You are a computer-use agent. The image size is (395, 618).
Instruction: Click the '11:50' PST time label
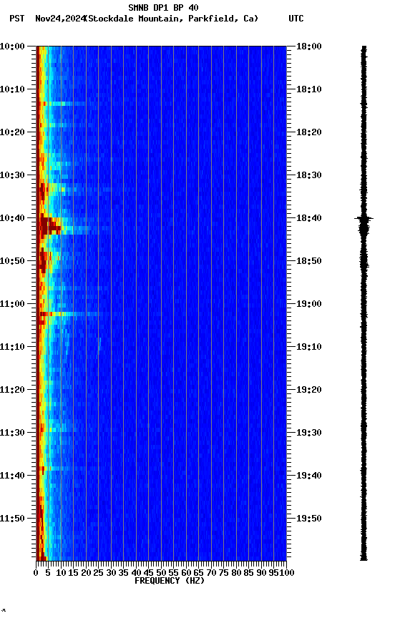tap(12, 519)
